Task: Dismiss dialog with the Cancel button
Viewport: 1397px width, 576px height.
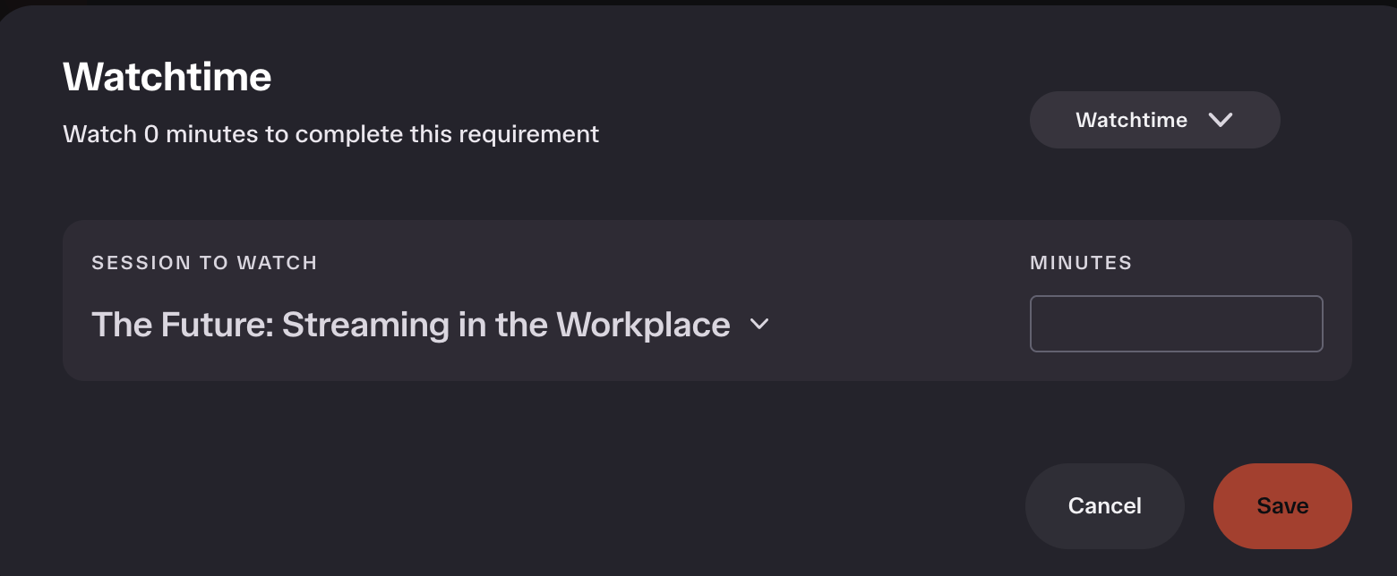Action: 1105,506
